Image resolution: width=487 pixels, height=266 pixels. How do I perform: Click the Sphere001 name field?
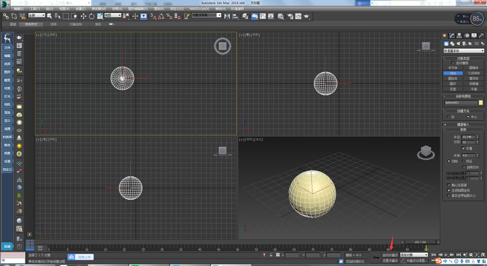pos(461,103)
